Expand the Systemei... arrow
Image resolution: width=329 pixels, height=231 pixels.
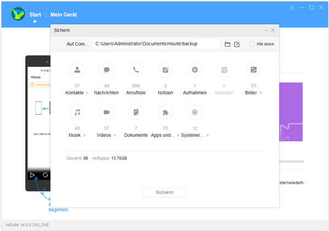[x=207, y=135]
